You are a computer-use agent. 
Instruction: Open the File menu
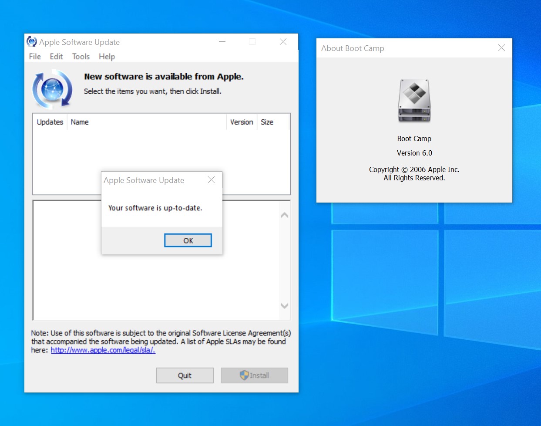[x=35, y=57]
